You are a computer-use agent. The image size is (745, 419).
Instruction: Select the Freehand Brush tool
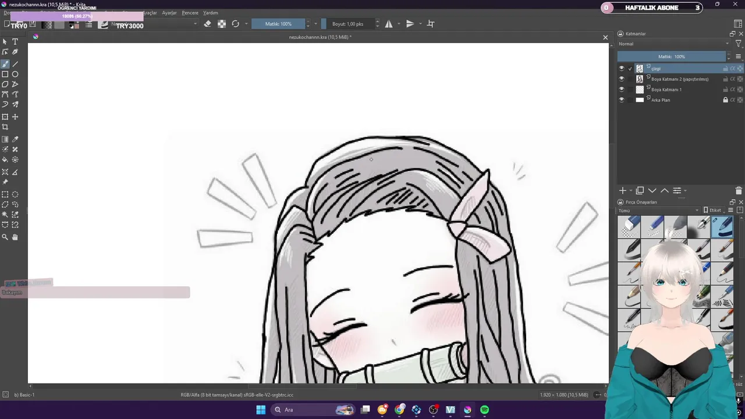[x=5, y=64]
